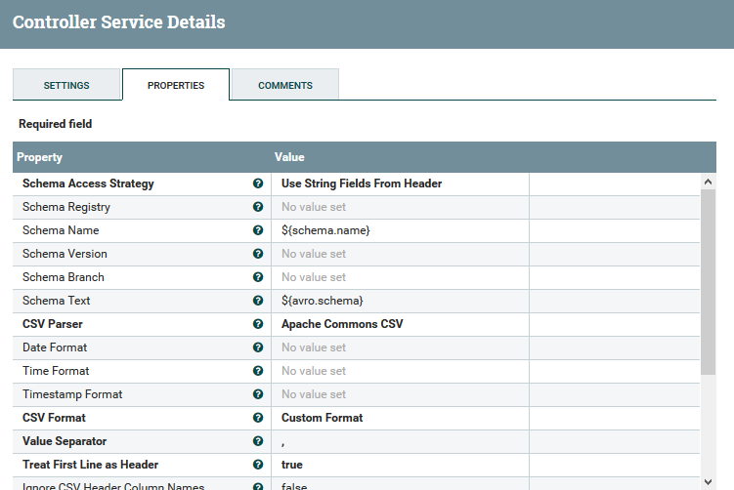
Task: Change the CSV Parser value
Action: tap(400, 324)
